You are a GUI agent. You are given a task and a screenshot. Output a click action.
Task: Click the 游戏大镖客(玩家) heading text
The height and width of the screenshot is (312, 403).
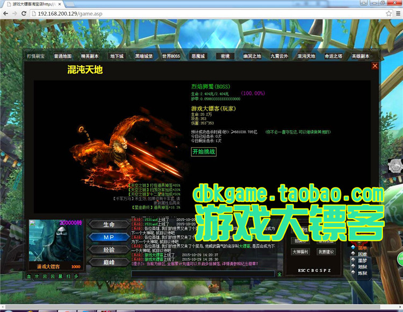[213, 108]
